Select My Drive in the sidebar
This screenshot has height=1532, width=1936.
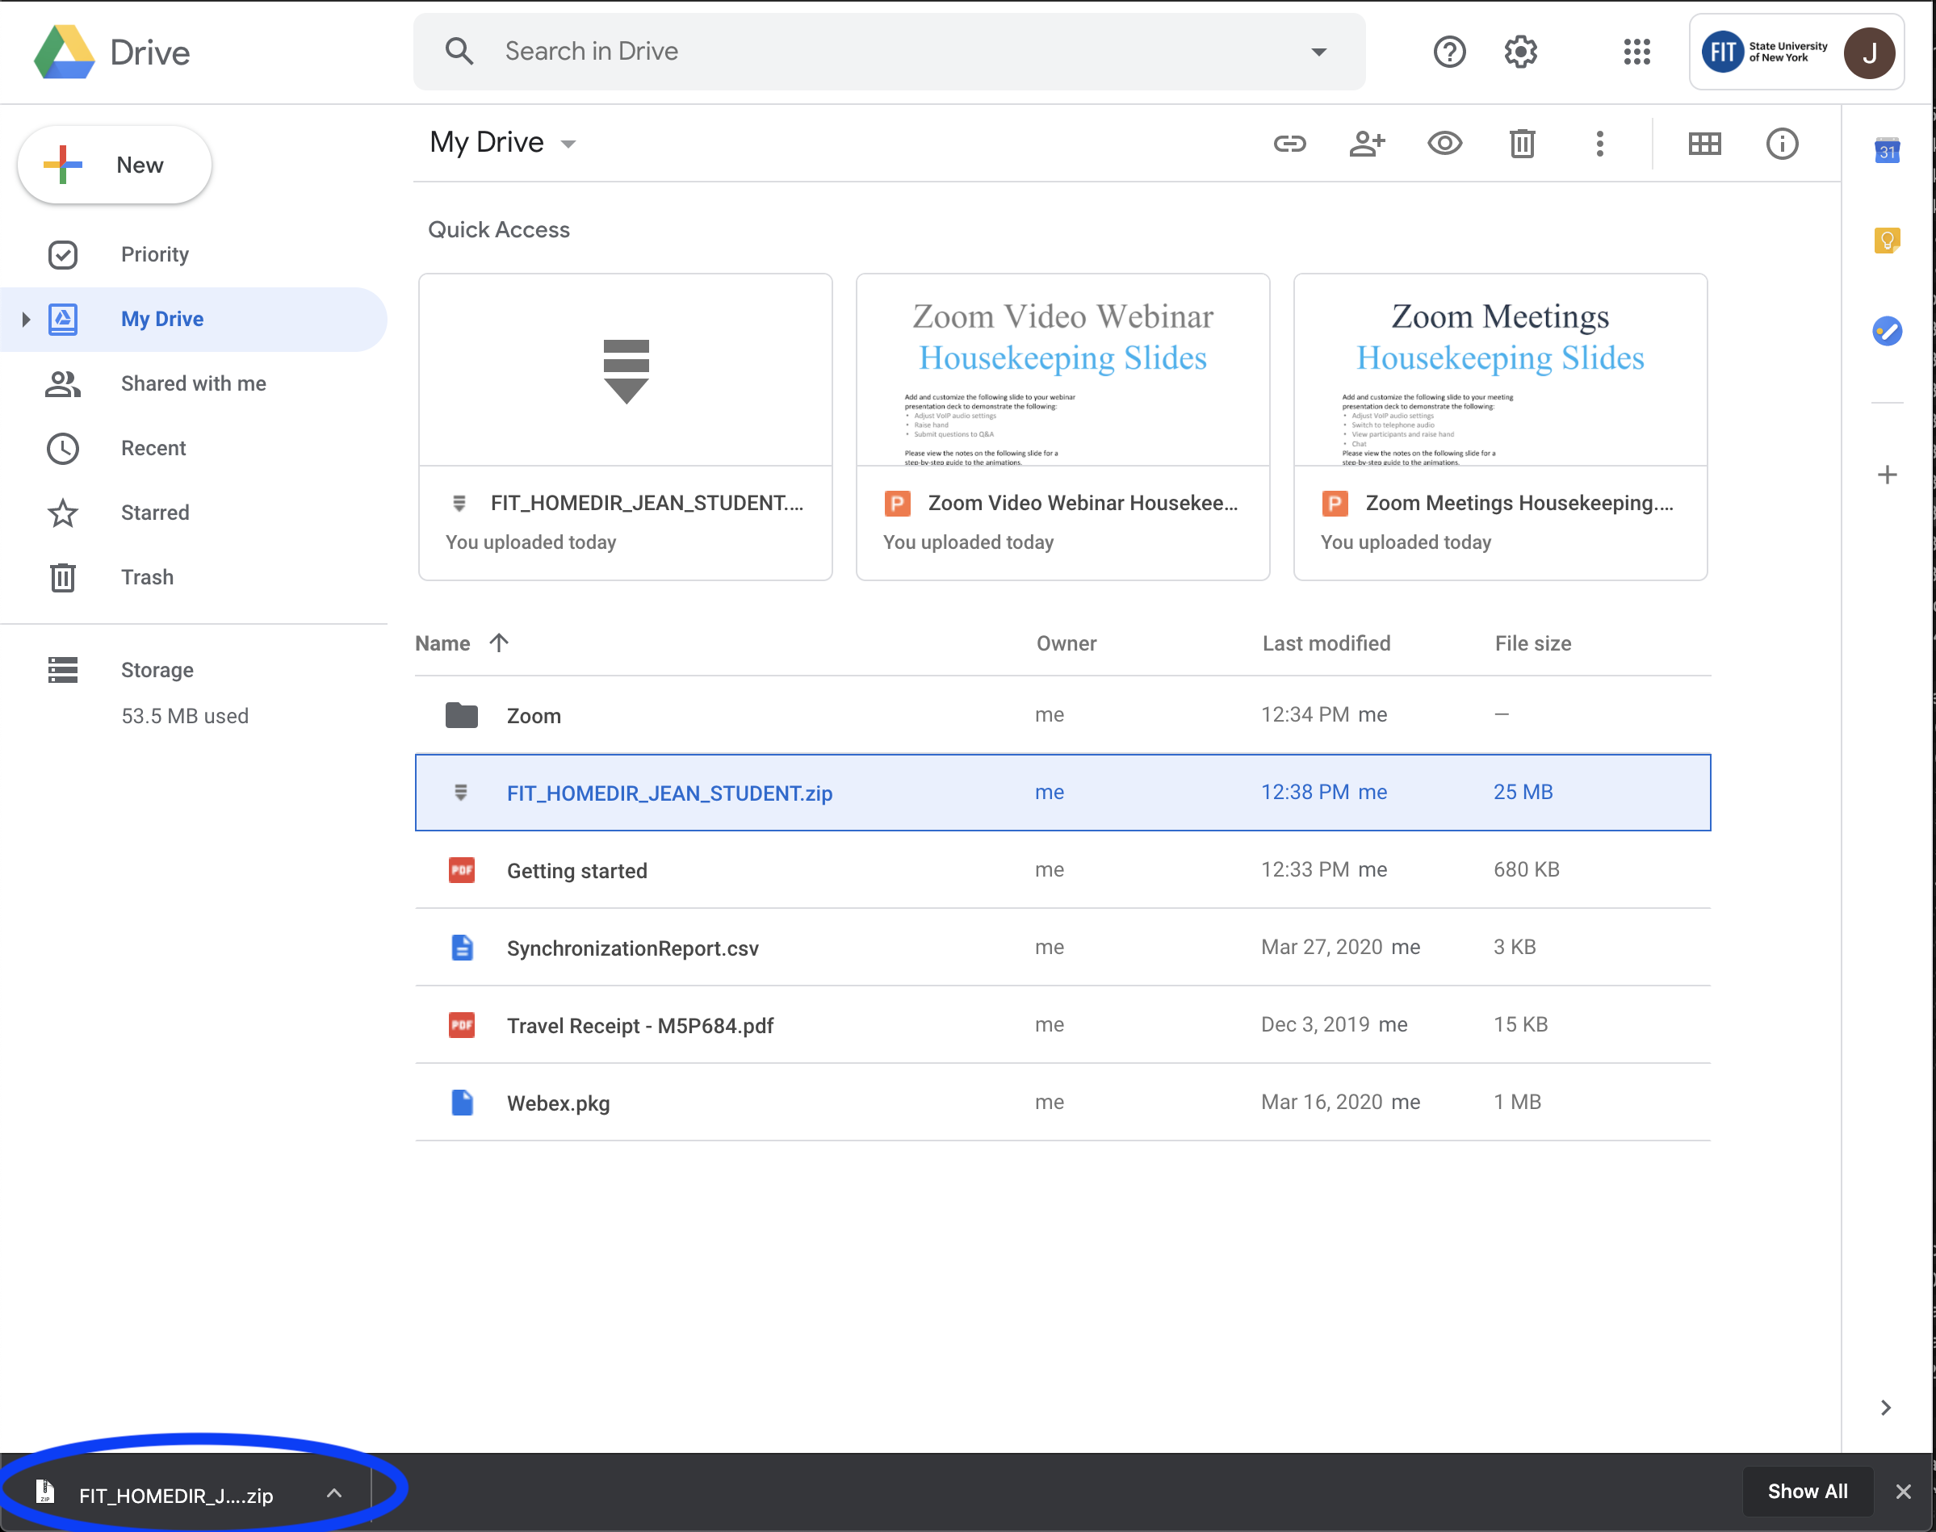coord(193,320)
